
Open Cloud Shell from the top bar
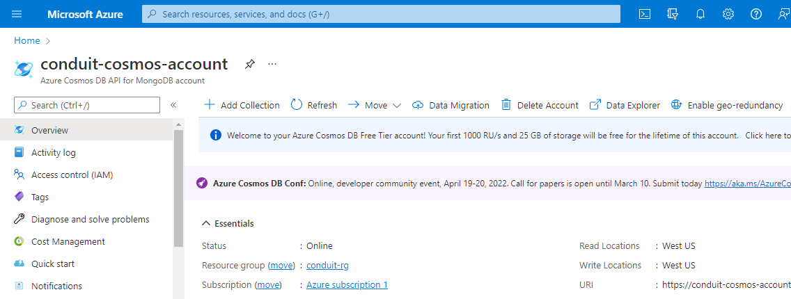pyautogui.click(x=645, y=14)
